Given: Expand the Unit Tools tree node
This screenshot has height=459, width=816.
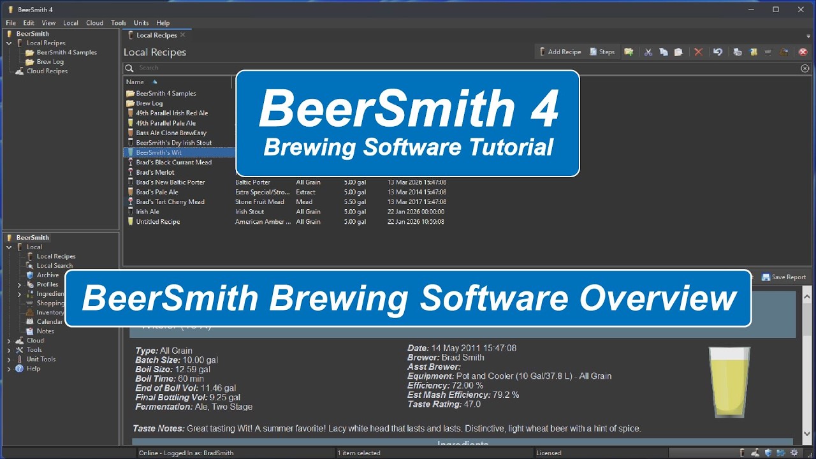Looking at the screenshot, I should coord(10,360).
